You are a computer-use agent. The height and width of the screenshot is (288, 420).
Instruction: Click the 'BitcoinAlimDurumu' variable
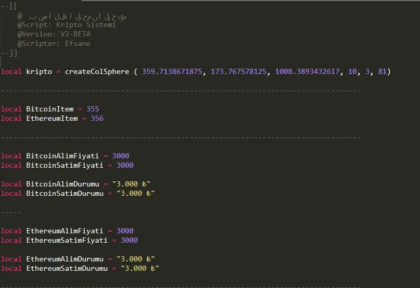pyautogui.click(x=62, y=184)
